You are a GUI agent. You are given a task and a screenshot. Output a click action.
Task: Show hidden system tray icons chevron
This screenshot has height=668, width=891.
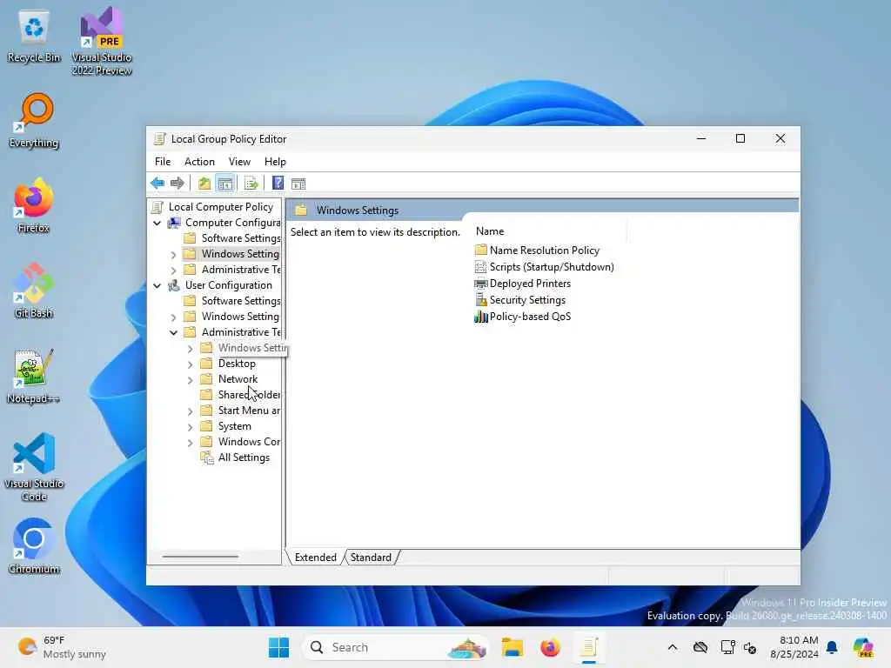[673, 647]
